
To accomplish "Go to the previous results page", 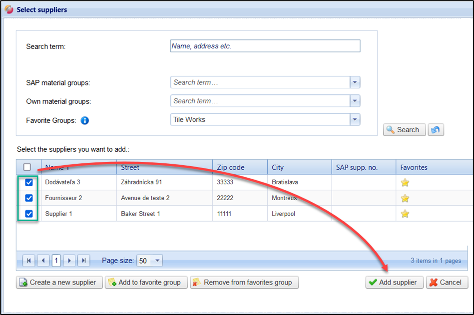I will (x=43, y=261).
